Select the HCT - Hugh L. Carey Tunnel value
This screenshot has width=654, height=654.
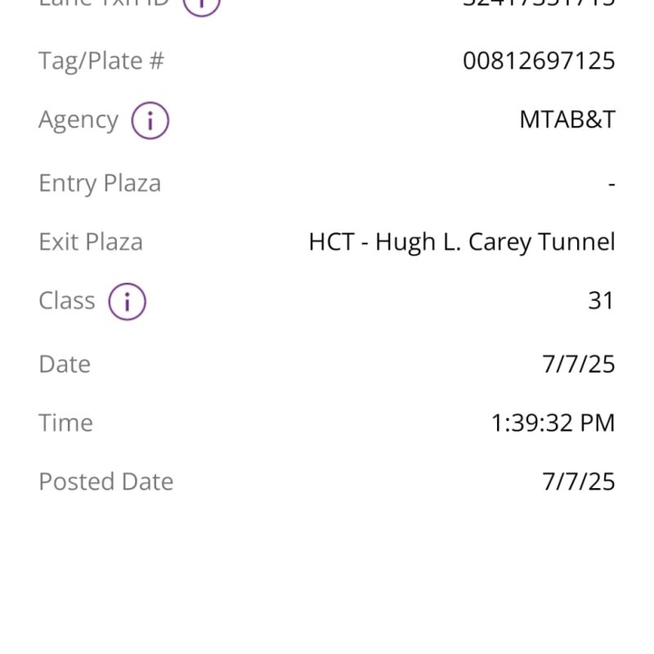point(462,242)
